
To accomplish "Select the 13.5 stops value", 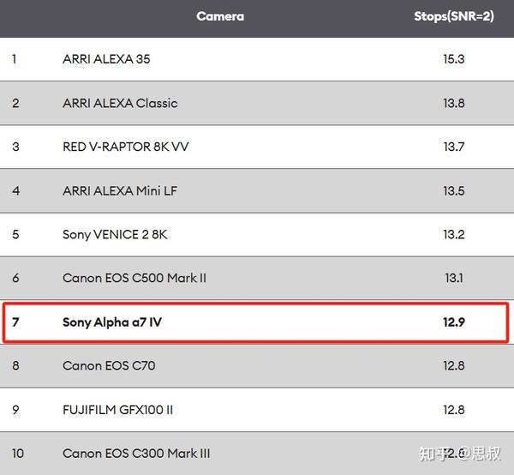I will pyautogui.click(x=453, y=190).
